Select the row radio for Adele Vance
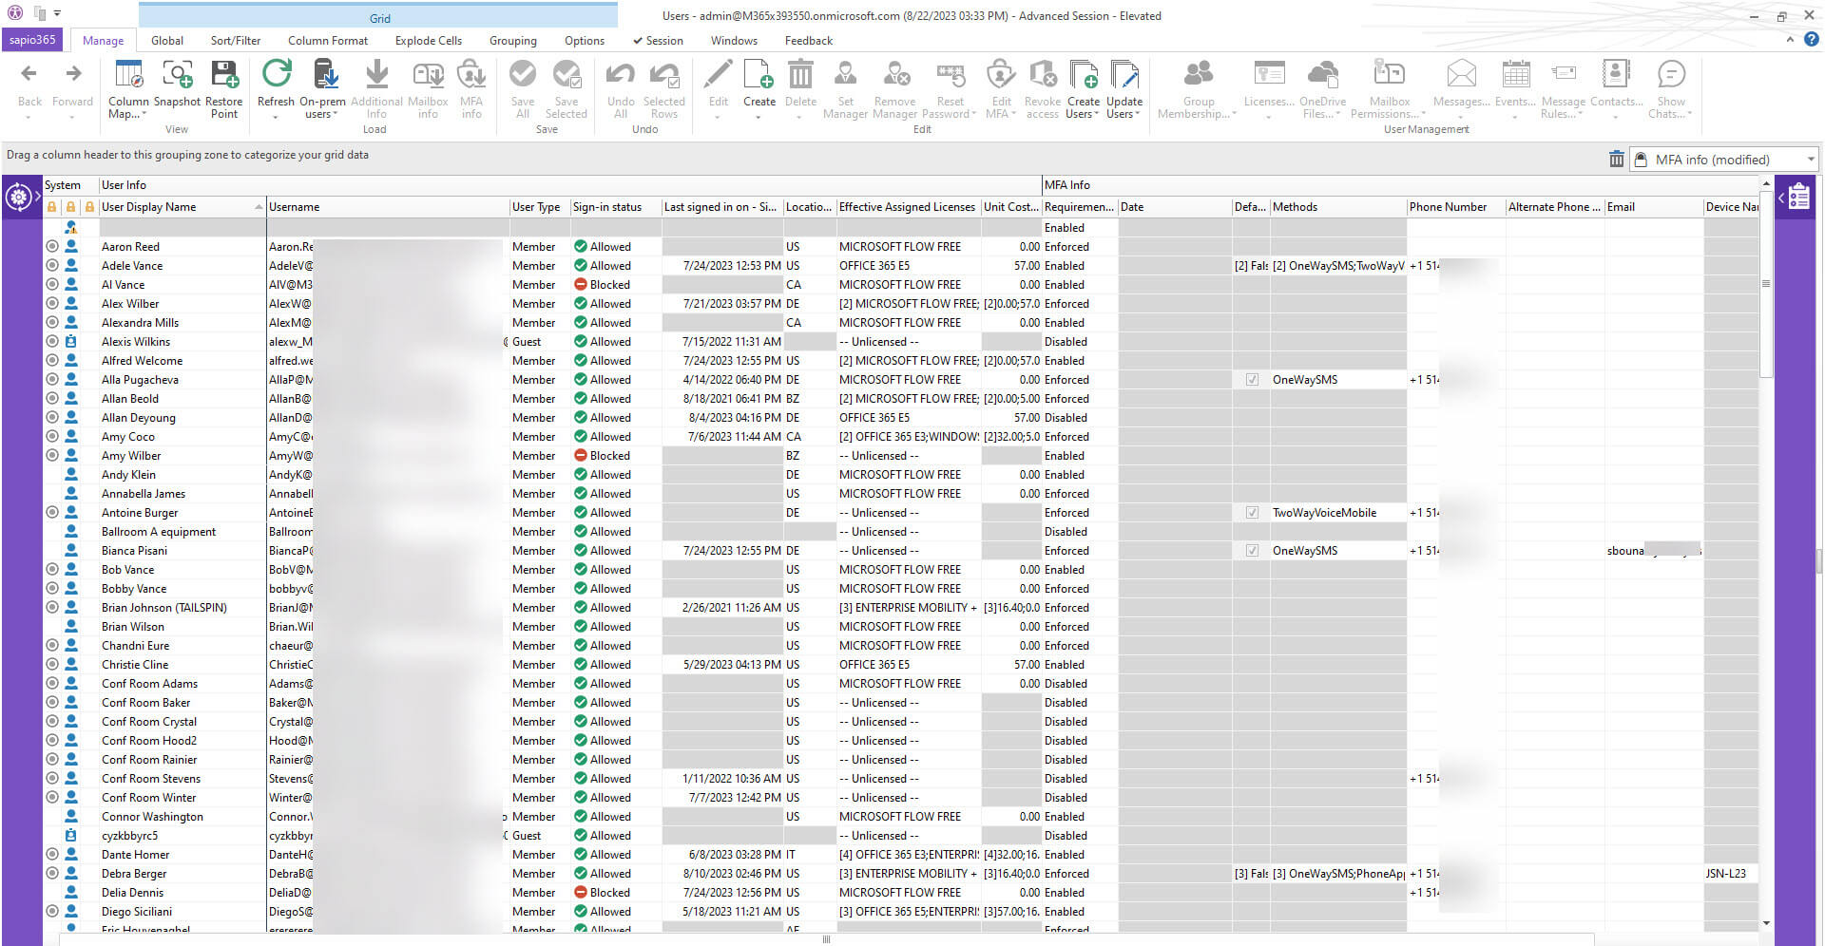Viewport: 1825px width, 946px height. click(52, 266)
